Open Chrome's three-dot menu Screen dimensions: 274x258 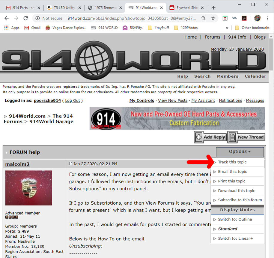267,18
